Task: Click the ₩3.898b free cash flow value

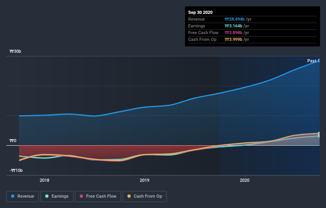Action: coord(233,33)
